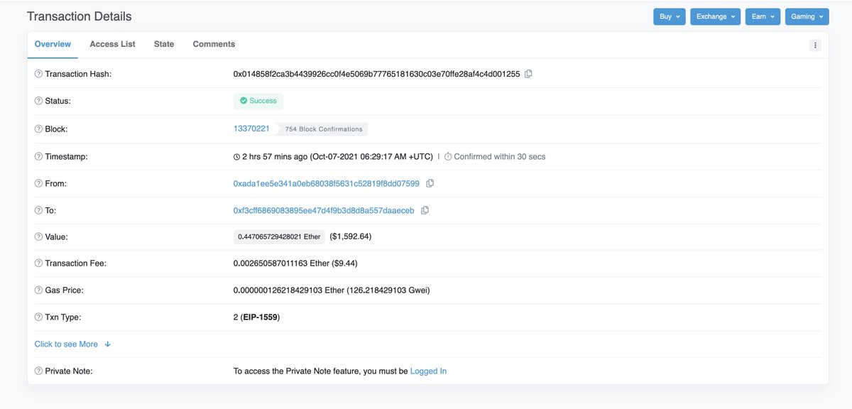Click the ($1,592.64) value amount

[351, 236]
